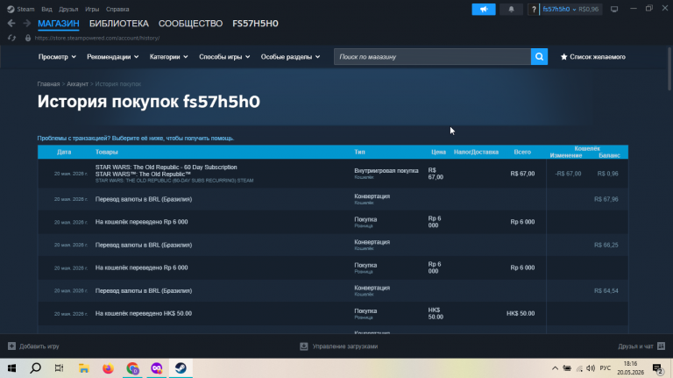673x378 pixels.
Task: Open Task View on the taskbar
Action: 60,368
